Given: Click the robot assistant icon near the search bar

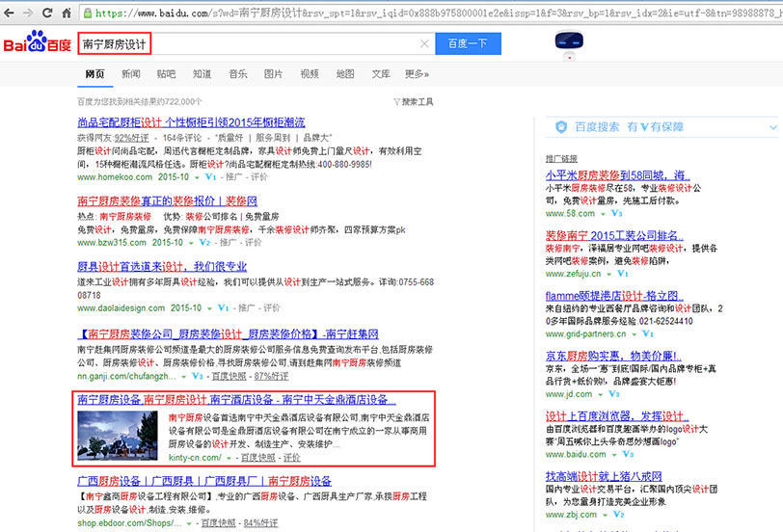Looking at the screenshot, I should [569, 44].
